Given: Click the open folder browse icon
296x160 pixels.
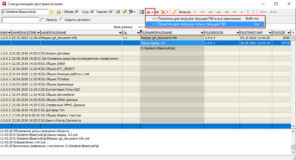Looking at the screenshot, I should [52, 12].
